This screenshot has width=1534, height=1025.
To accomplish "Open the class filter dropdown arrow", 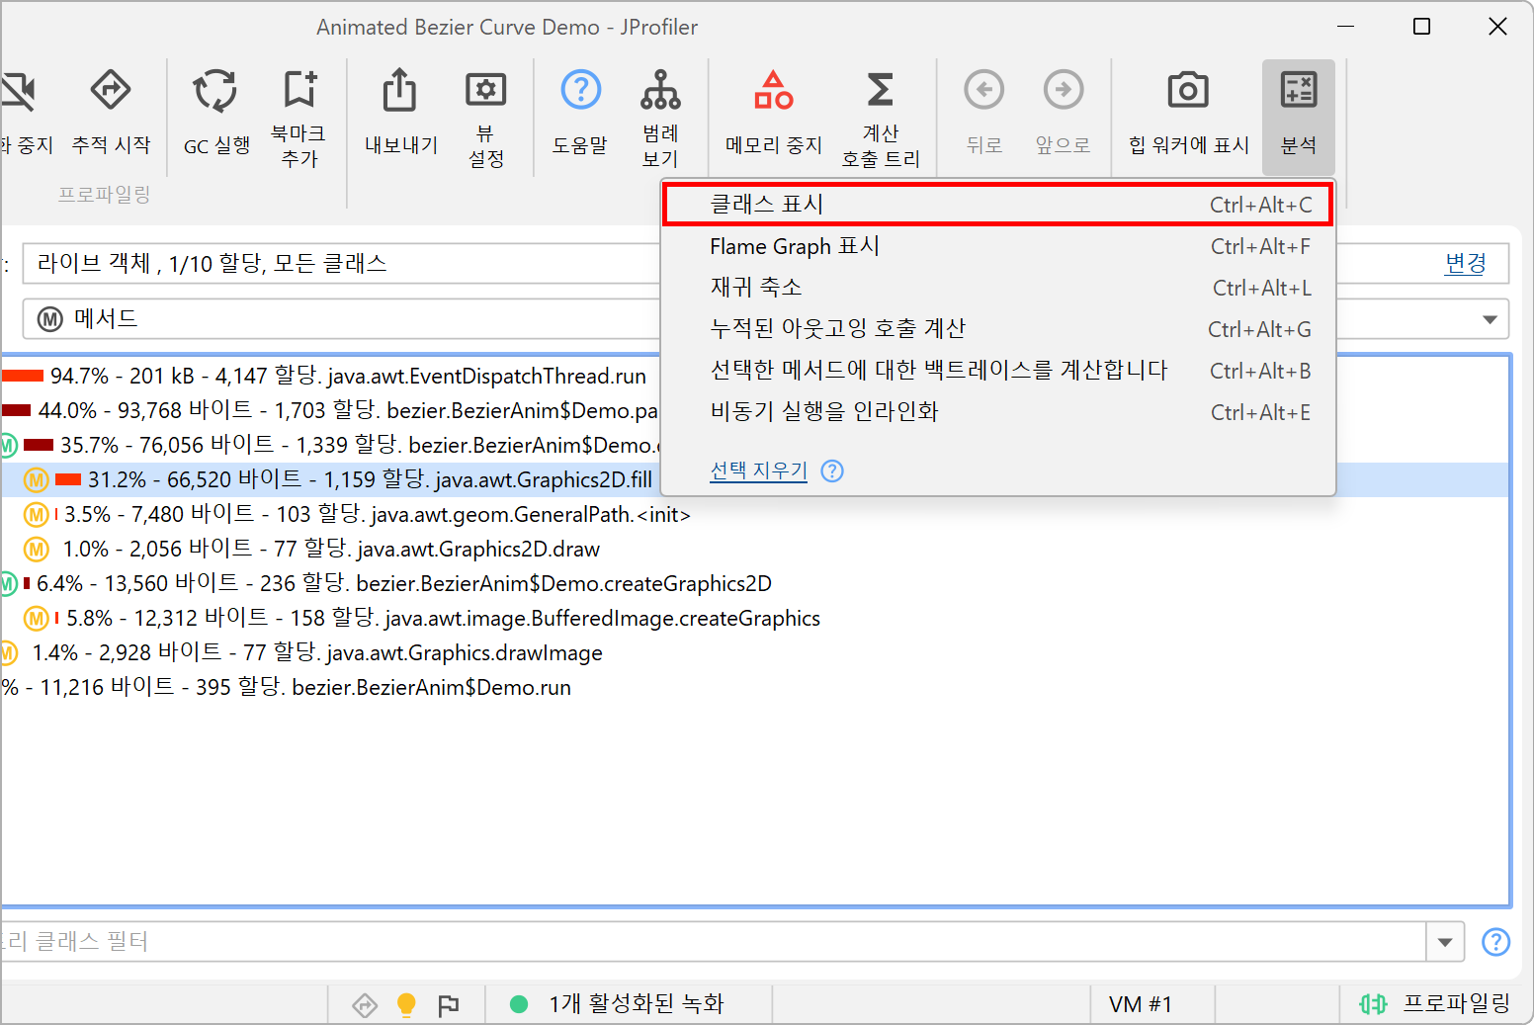I will [1445, 942].
